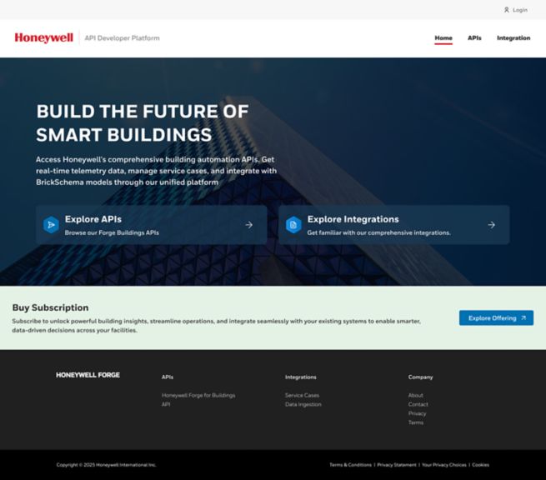Select 'Browse our Forge Buildings APIs' text

coord(112,232)
